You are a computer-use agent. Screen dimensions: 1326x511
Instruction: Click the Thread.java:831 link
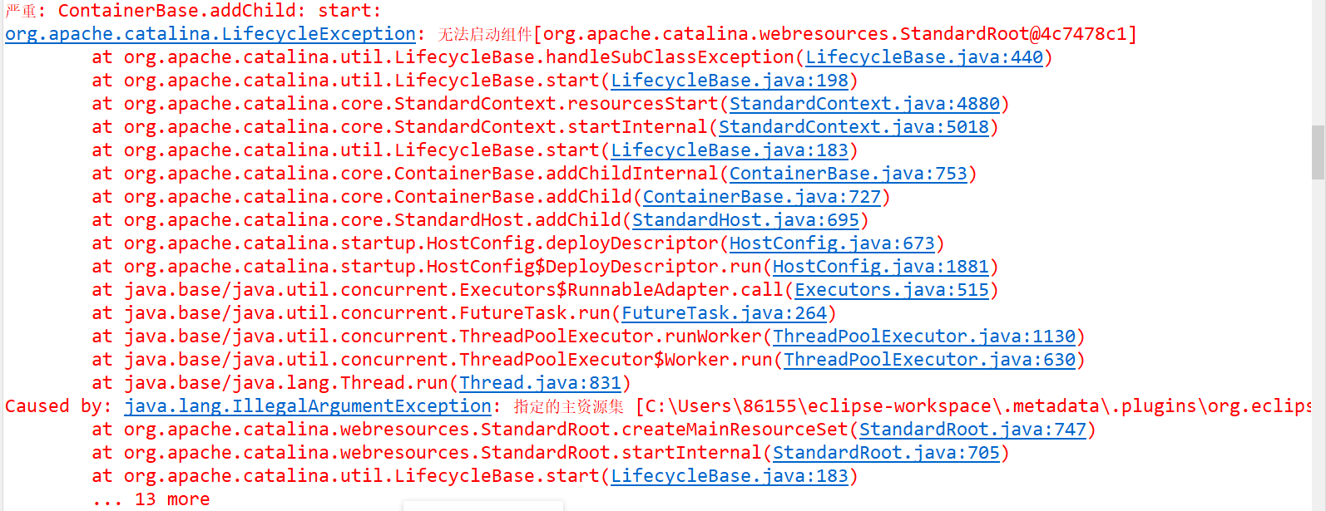point(540,383)
